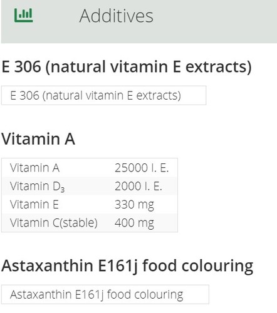Viewport: 277px width, 313px height.
Task: Click the E 306 extracts table cell
Action: (x=103, y=95)
